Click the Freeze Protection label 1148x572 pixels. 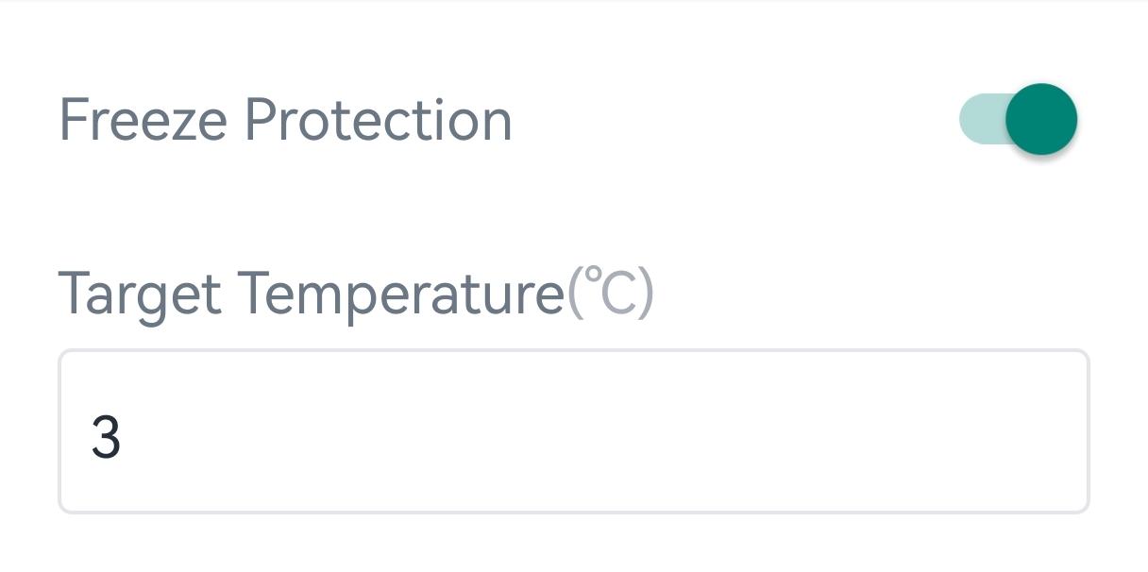[285, 121]
